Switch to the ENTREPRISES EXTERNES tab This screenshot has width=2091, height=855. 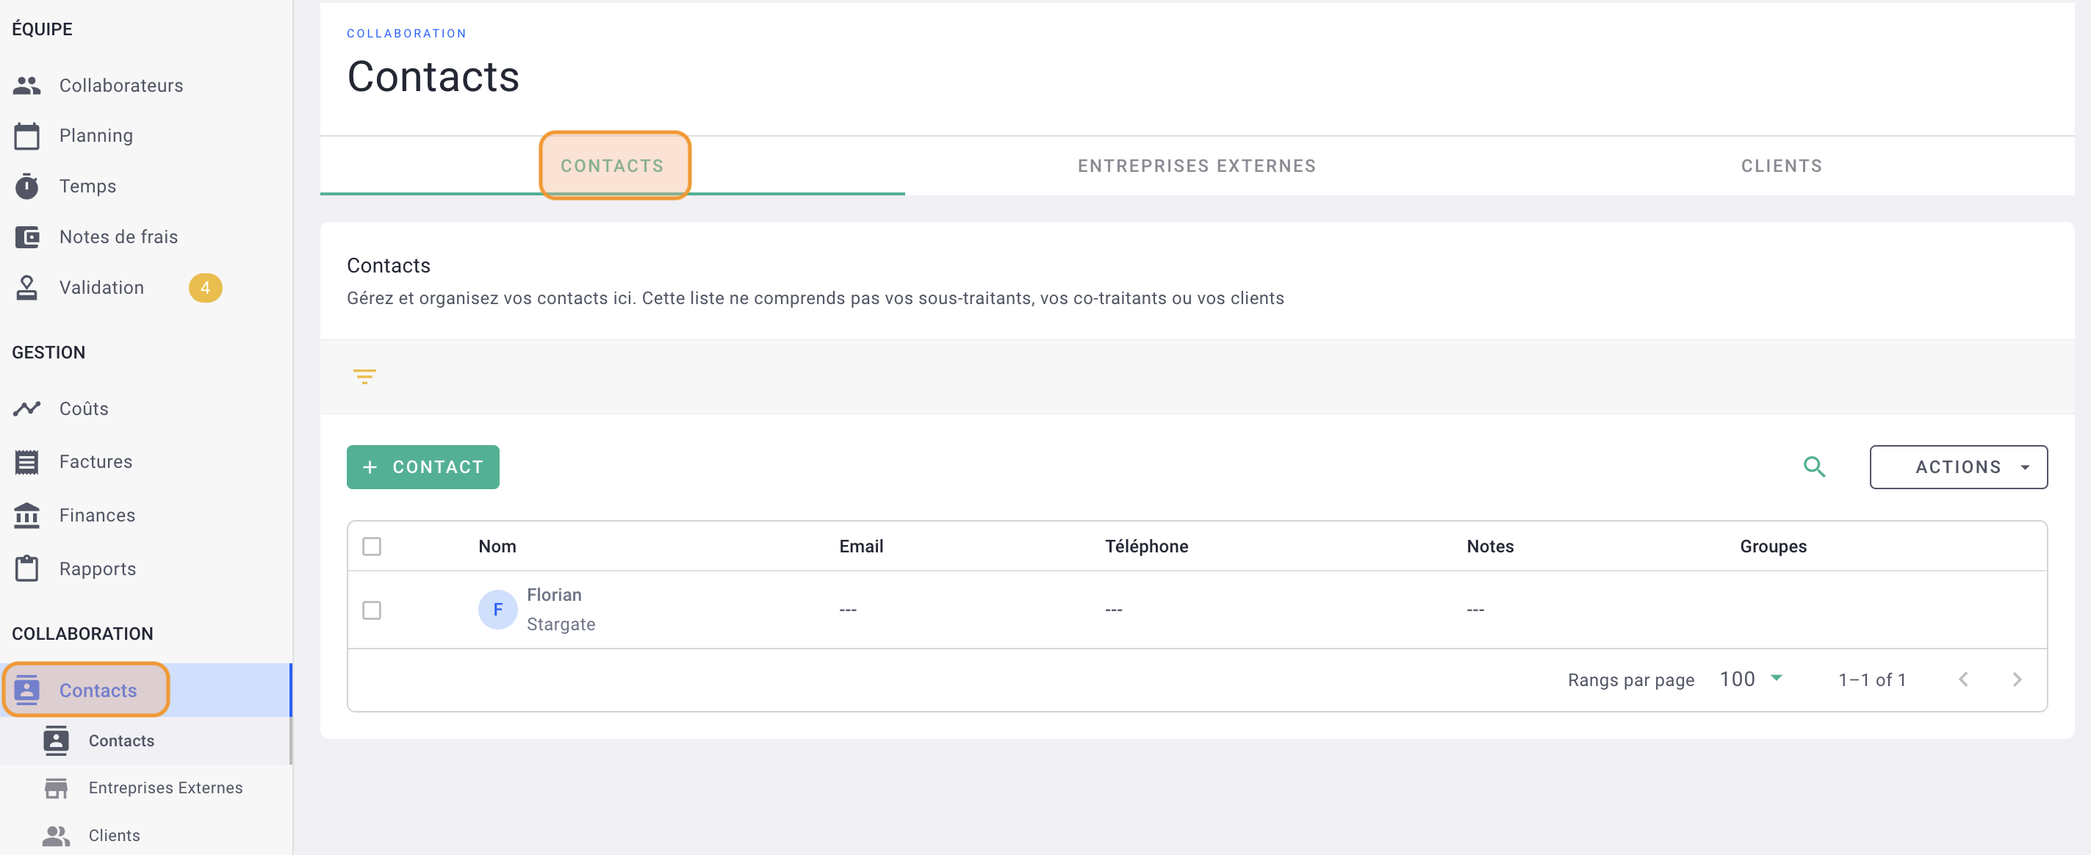coord(1198,165)
